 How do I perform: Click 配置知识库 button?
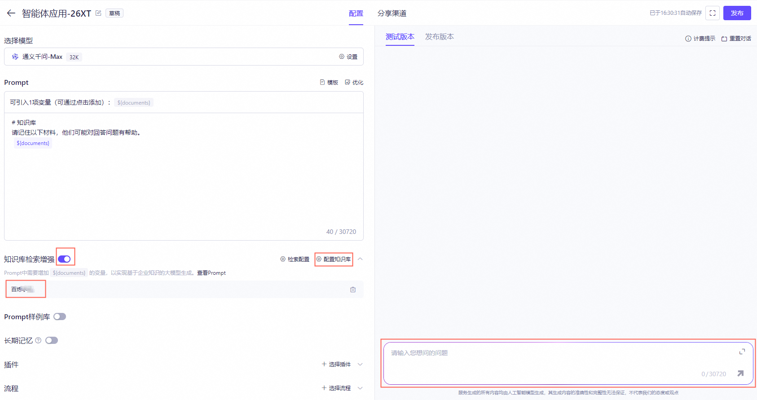coord(334,259)
